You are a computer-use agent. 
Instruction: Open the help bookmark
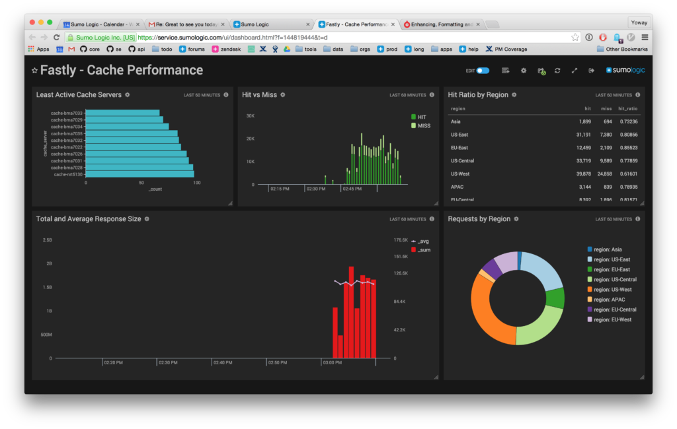pyautogui.click(x=469, y=49)
